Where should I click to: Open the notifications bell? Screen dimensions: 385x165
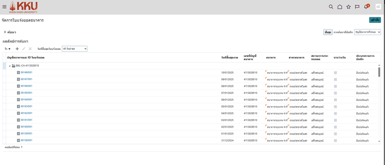[366, 6]
